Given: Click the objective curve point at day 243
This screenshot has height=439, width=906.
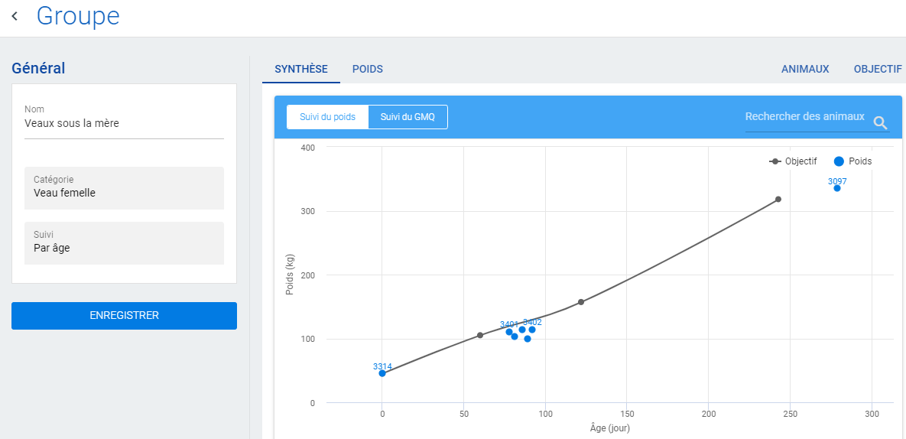Looking at the screenshot, I should [x=778, y=200].
